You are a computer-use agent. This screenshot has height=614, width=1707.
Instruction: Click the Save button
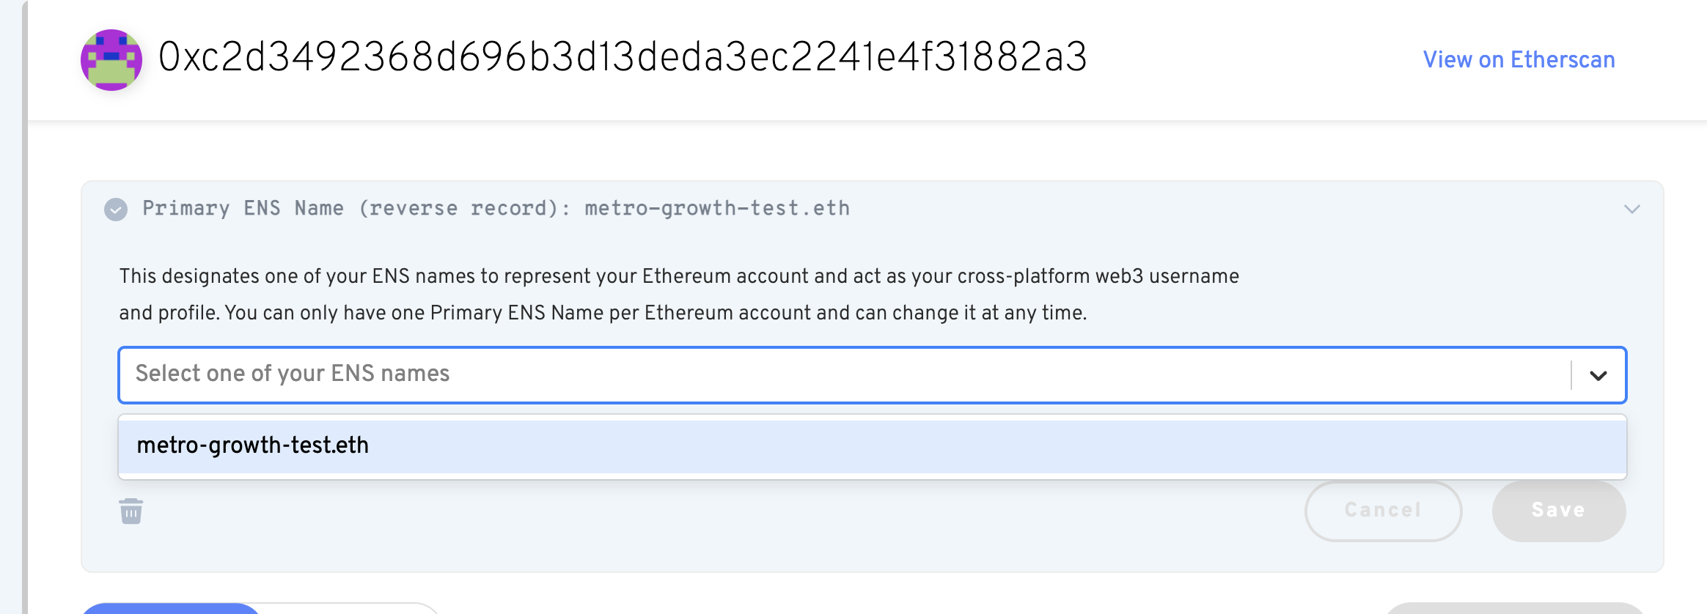point(1559,511)
